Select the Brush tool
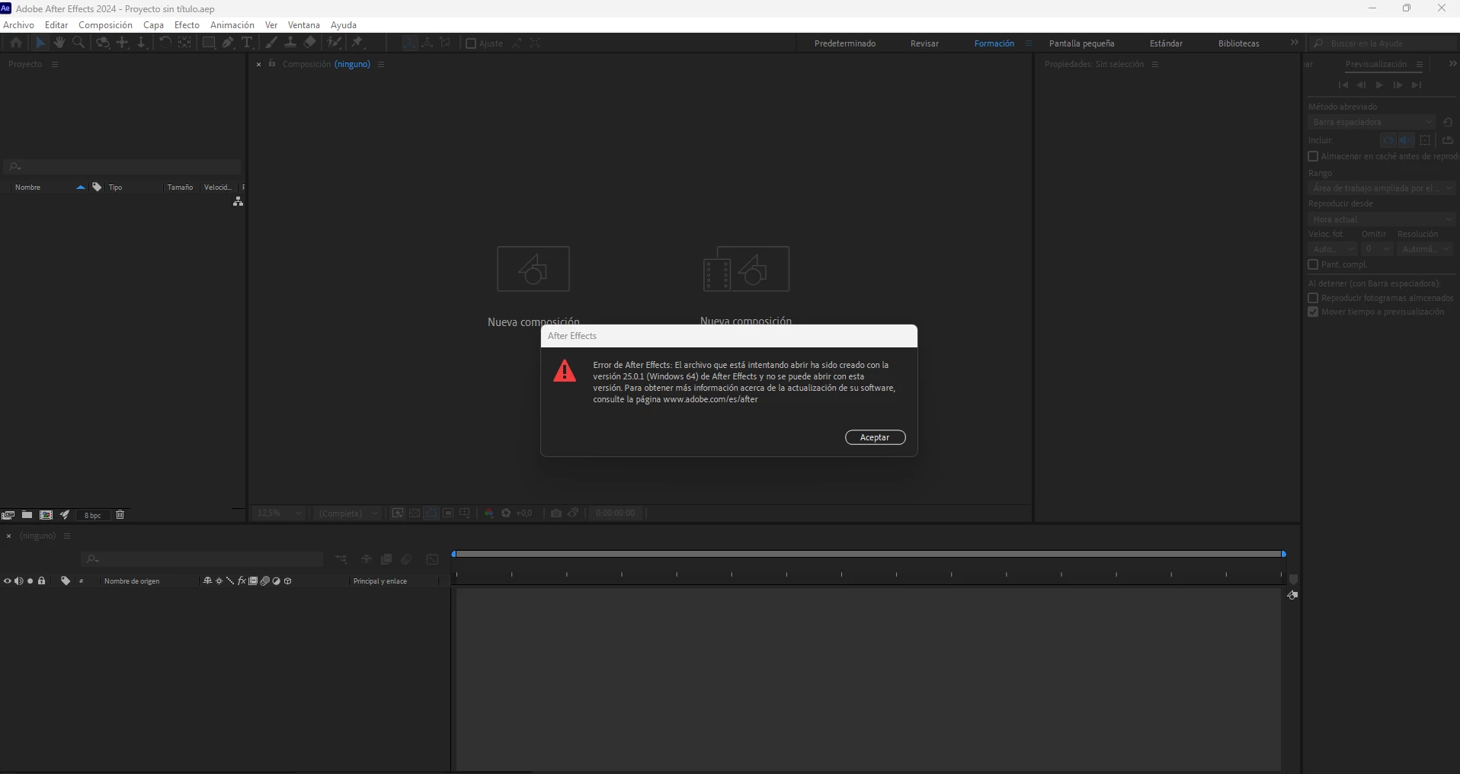Image resolution: width=1460 pixels, height=774 pixels. point(271,43)
